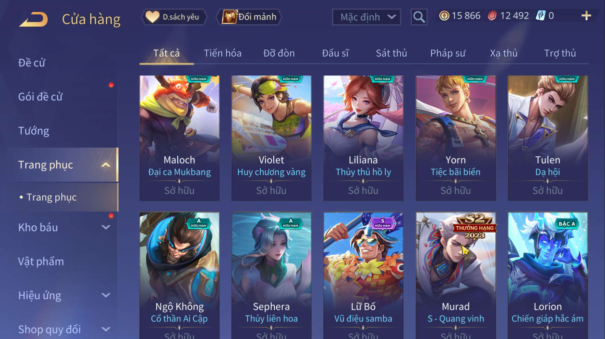
Task: Click the red gem currency icon
Action: [x=492, y=16]
